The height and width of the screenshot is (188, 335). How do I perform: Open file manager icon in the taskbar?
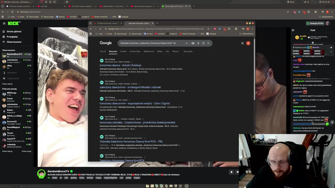pyautogui.click(x=147, y=186)
